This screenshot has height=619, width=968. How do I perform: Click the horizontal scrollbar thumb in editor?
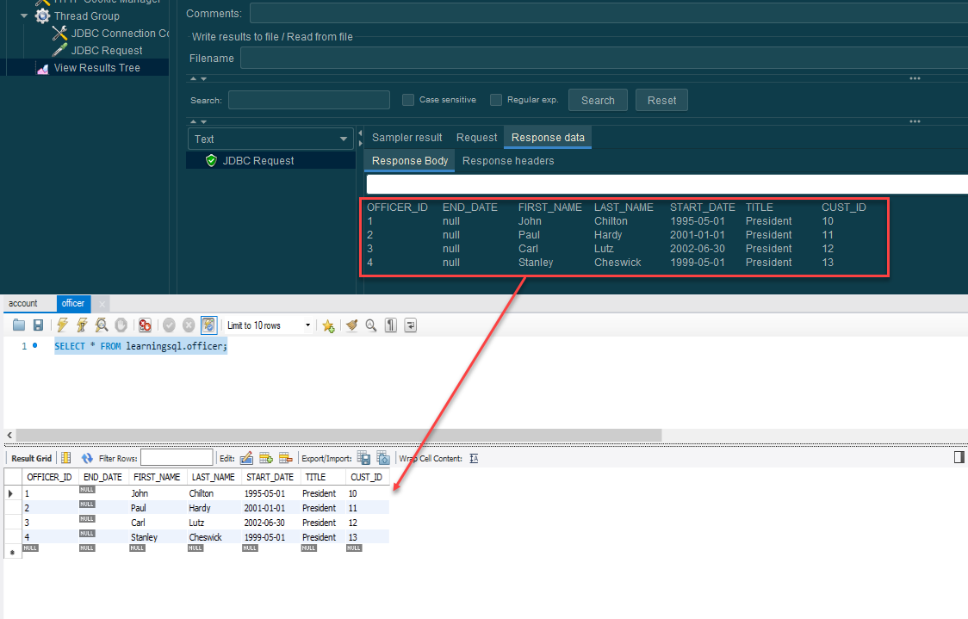click(339, 435)
